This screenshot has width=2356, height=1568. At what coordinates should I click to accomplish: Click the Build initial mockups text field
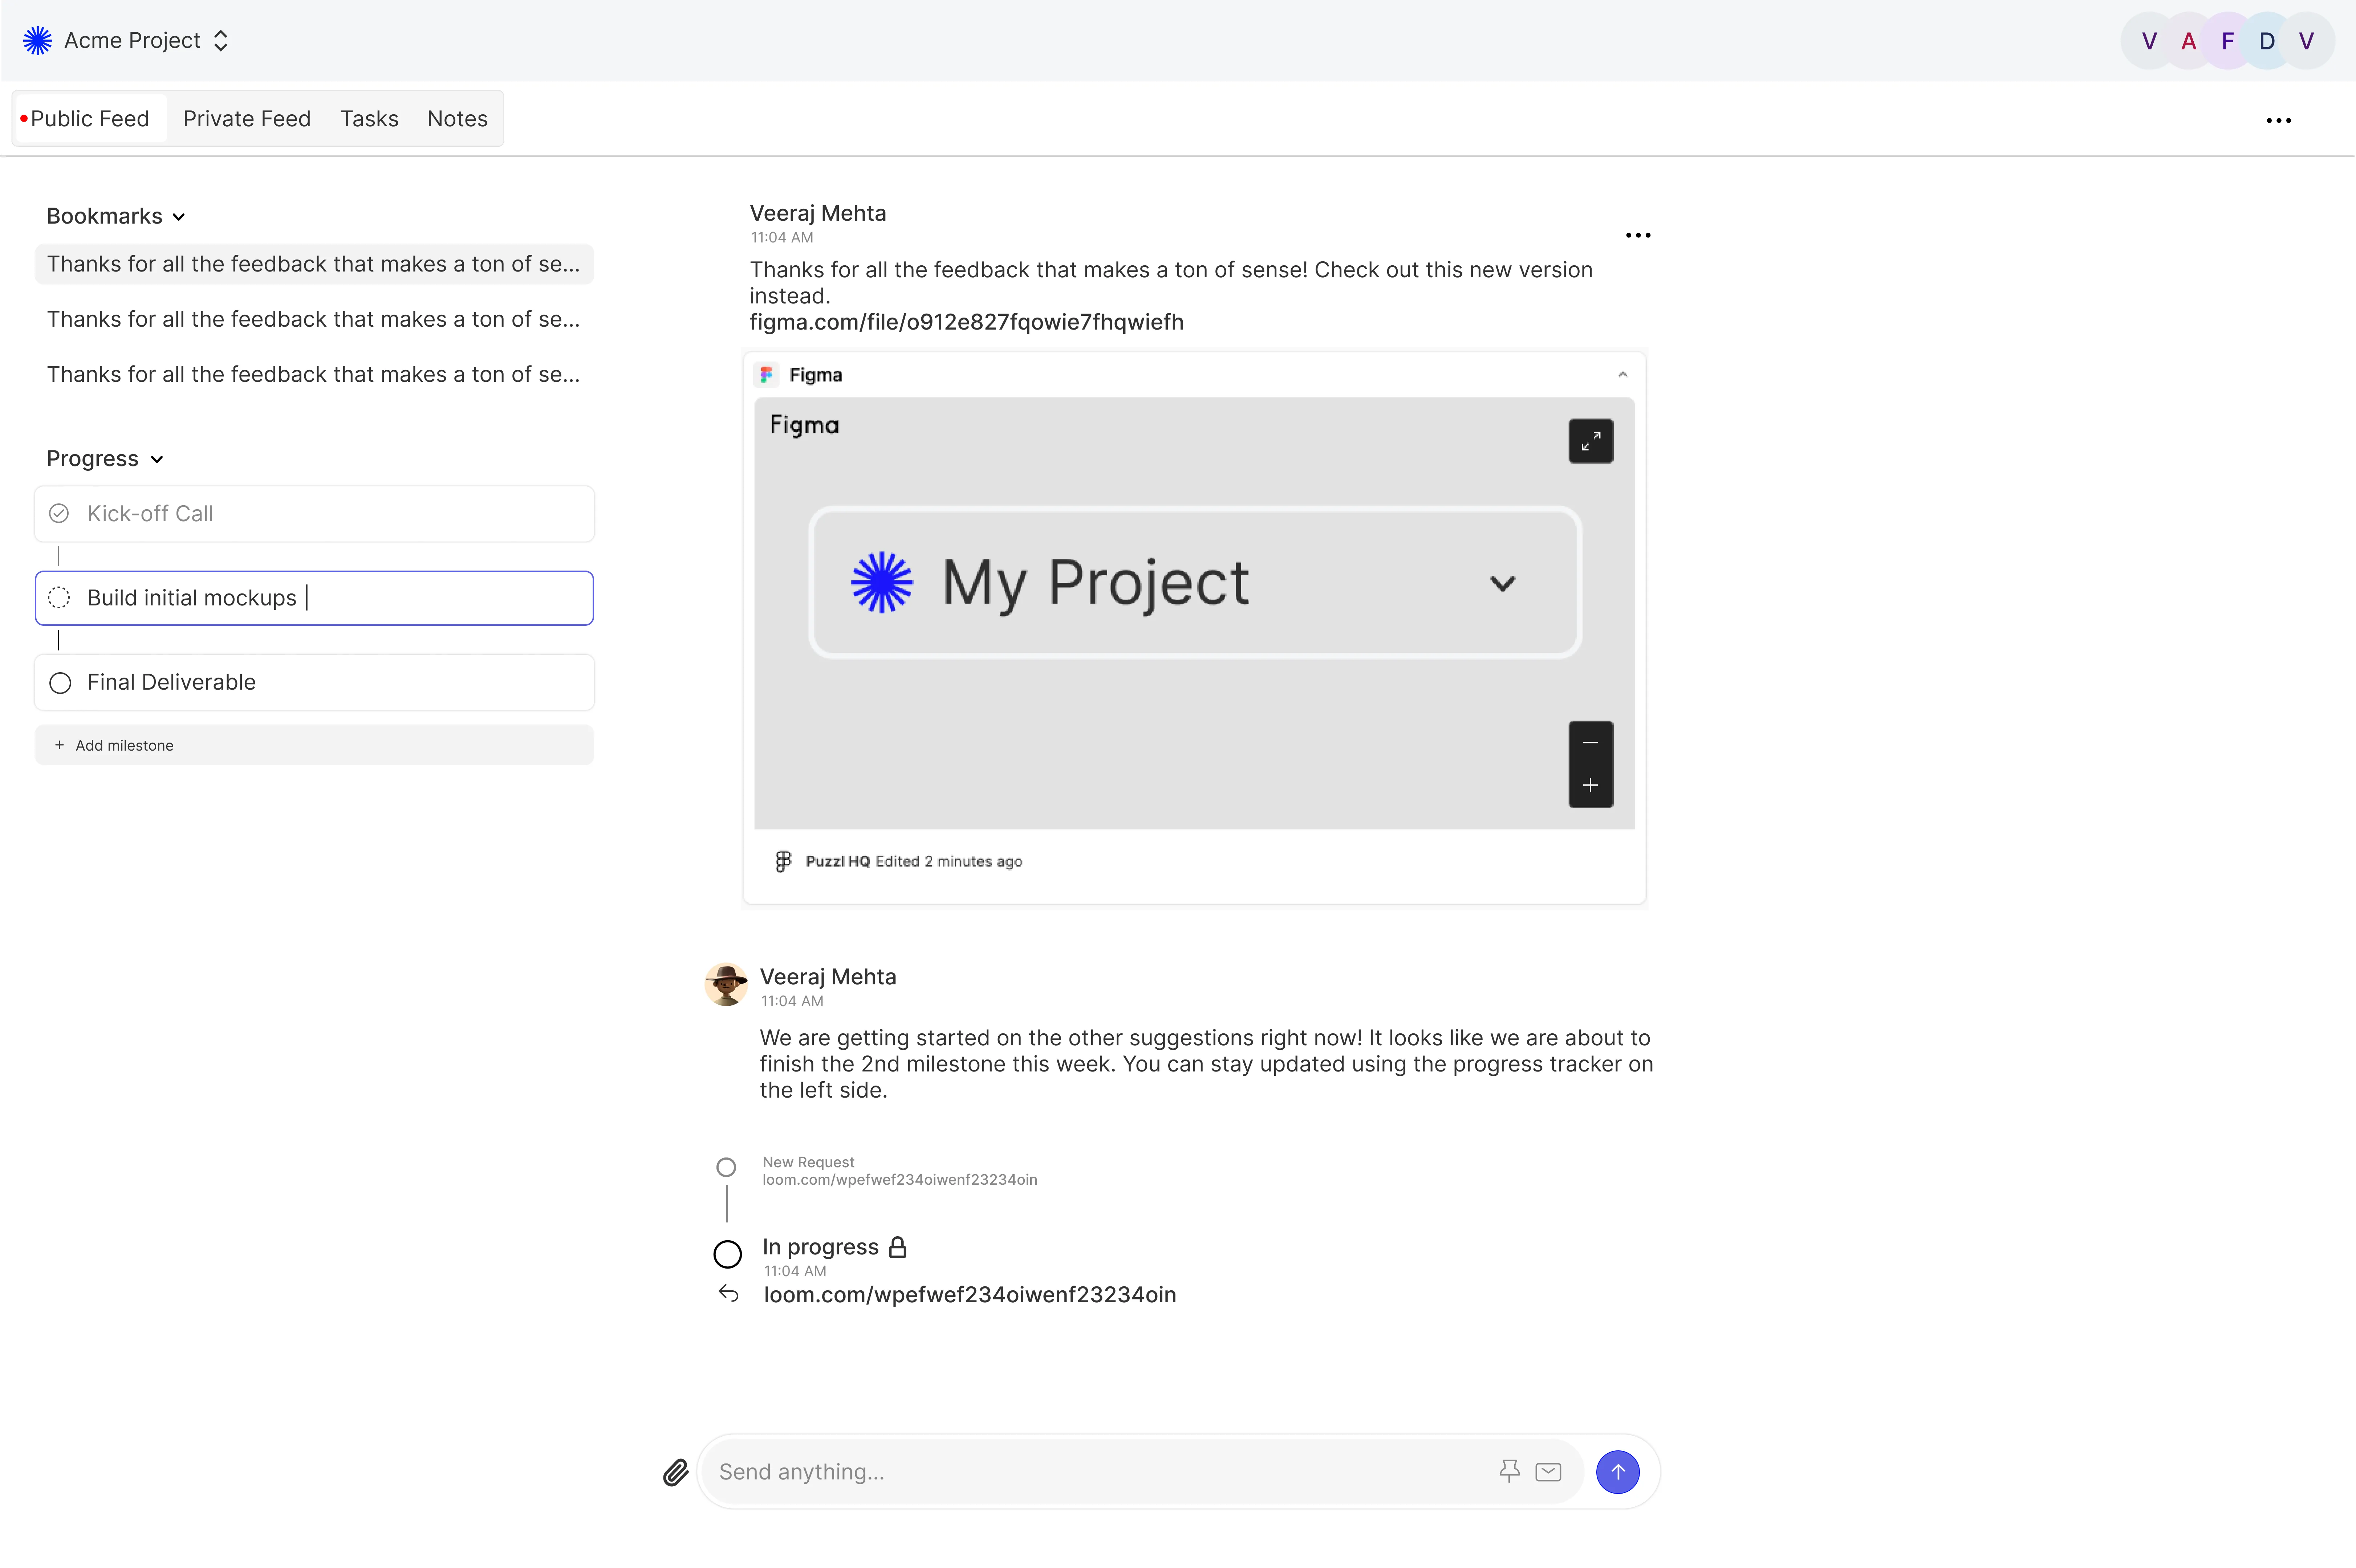314,598
